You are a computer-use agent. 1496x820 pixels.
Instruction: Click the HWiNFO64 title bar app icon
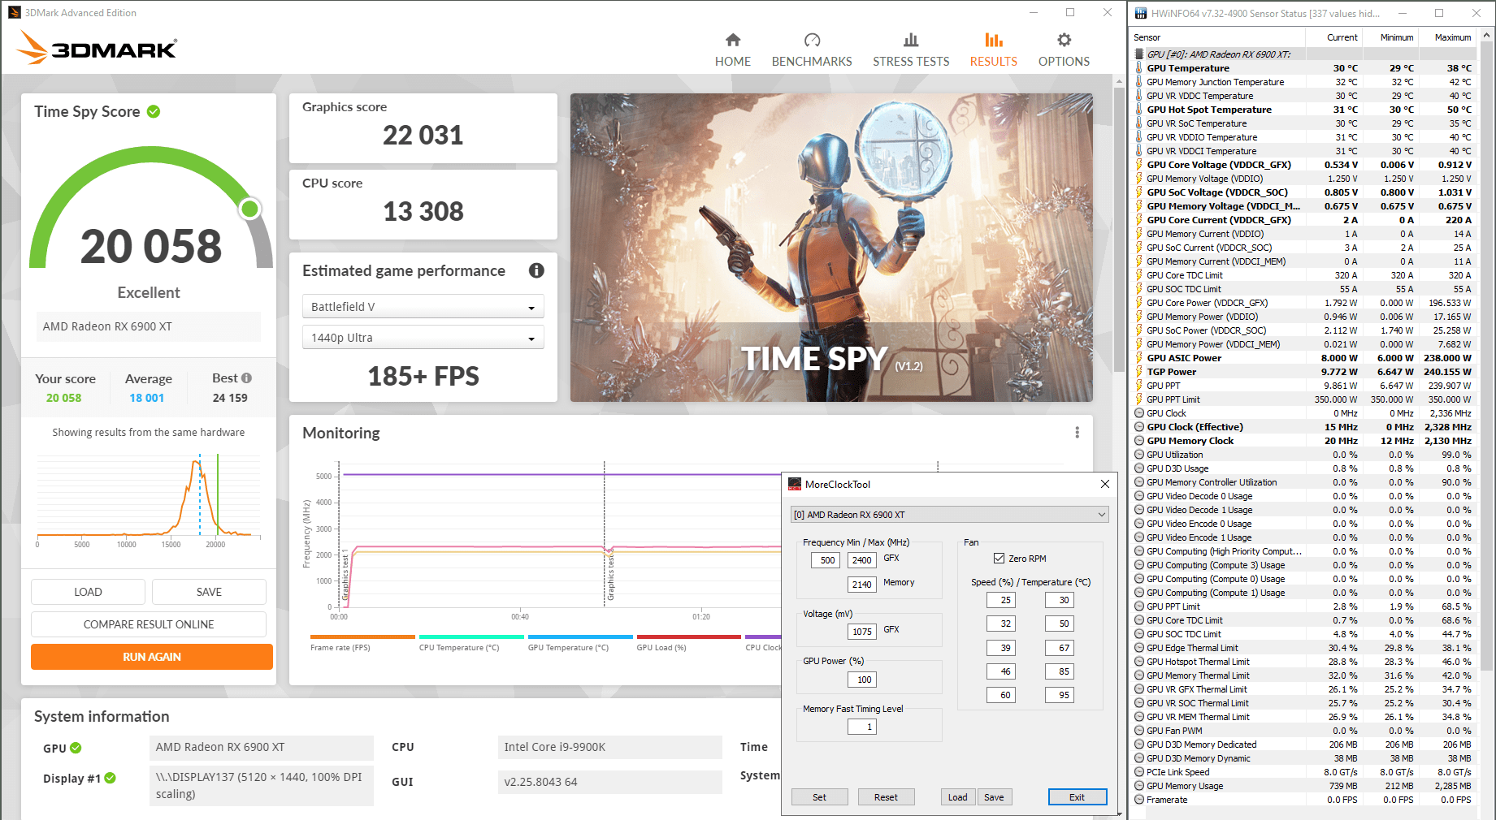pyautogui.click(x=1141, y=13)
